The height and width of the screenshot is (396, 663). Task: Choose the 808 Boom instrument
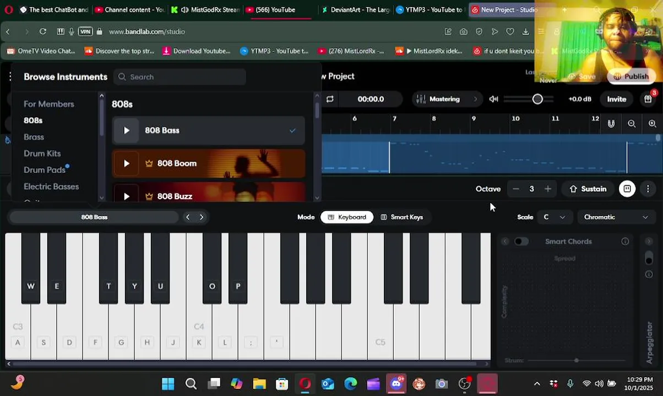pos(209,163)
